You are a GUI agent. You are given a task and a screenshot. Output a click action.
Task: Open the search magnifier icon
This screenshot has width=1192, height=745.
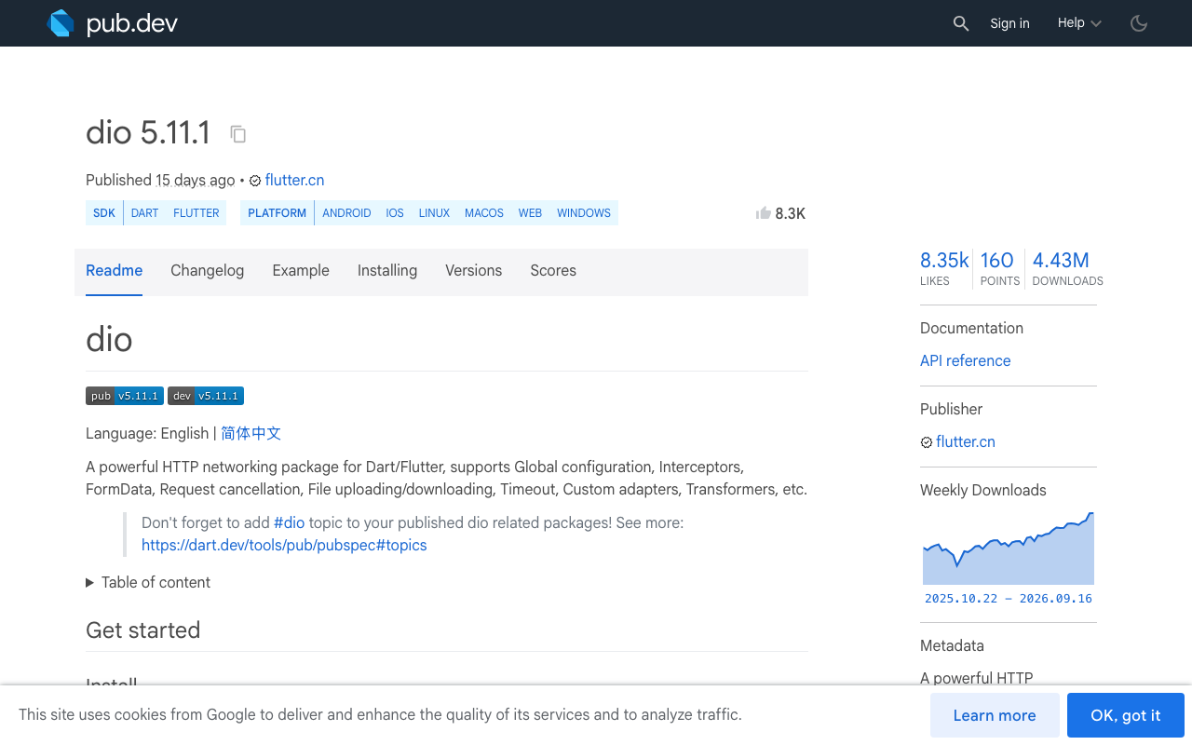(x=961, y=23)
